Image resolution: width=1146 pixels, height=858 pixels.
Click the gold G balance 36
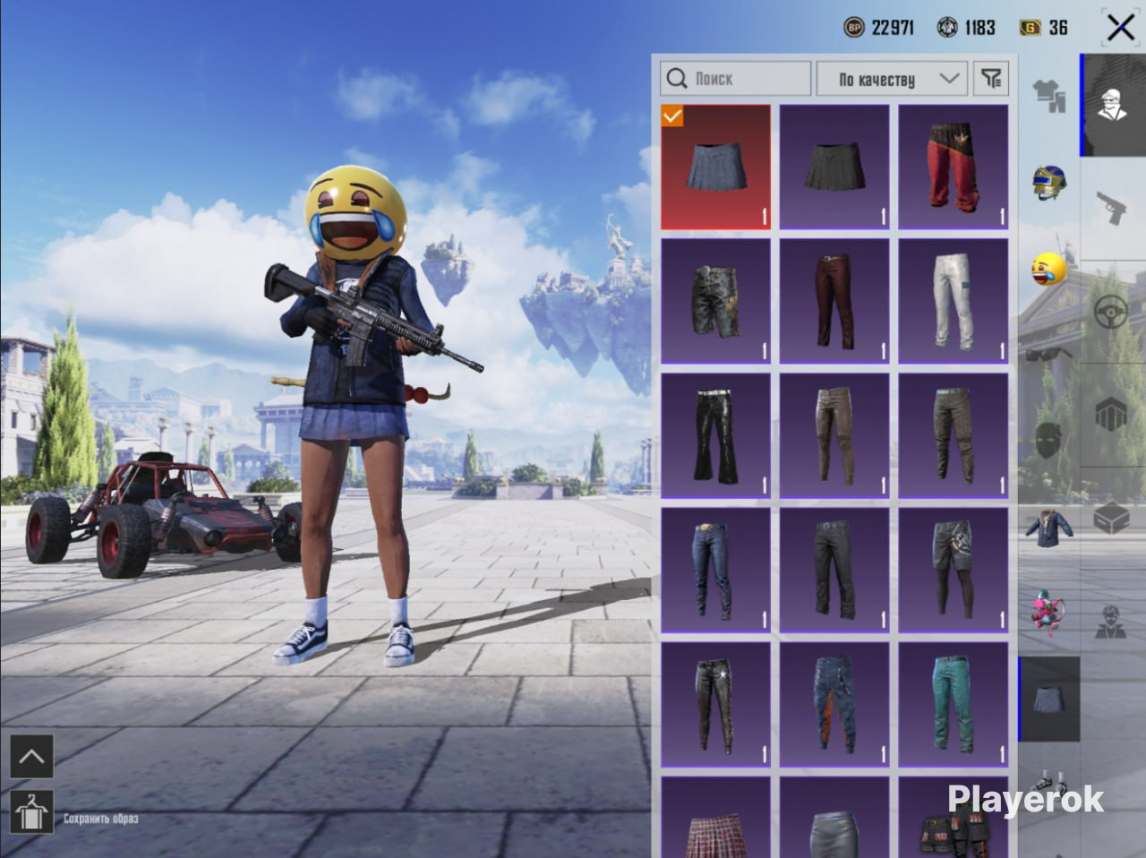[1045, 28]
